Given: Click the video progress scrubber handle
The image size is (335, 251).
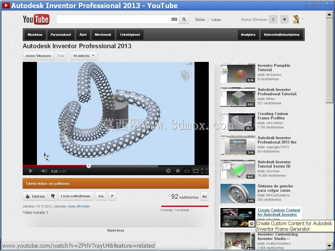Looking at the screenshot, I should click(x=89, y=166).
